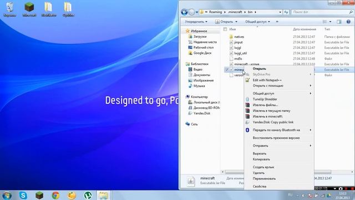The image size is (355, 200).
Task: Open Google Chrome from the taskbar
Action: (x=55, y=195)
